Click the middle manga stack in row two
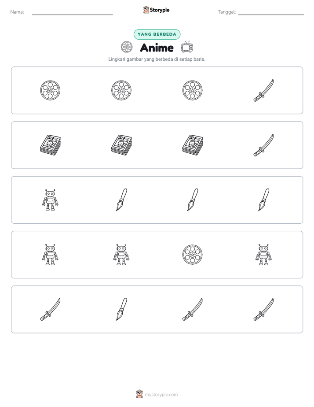 pyautogui.click(x=121, y=145)
